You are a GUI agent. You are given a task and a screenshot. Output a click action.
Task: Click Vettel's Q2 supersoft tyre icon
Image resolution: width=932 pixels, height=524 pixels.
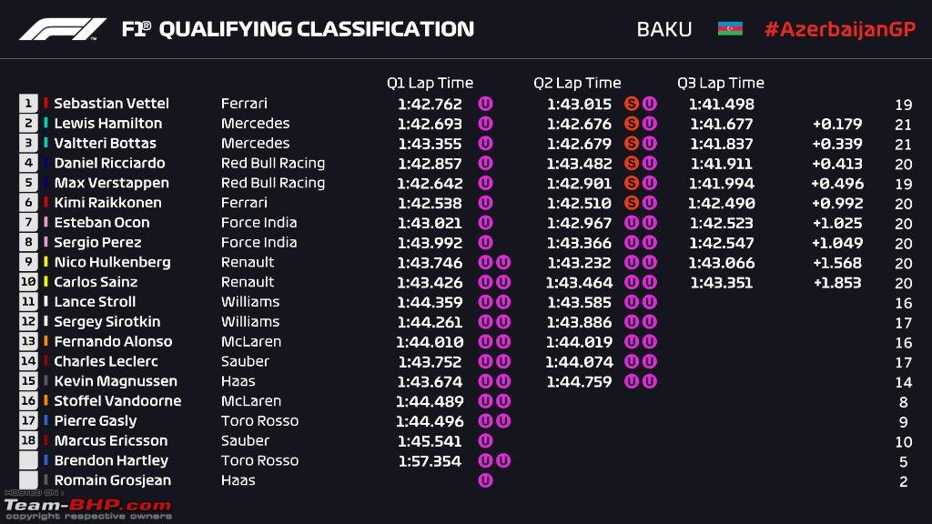click(632, 104)
